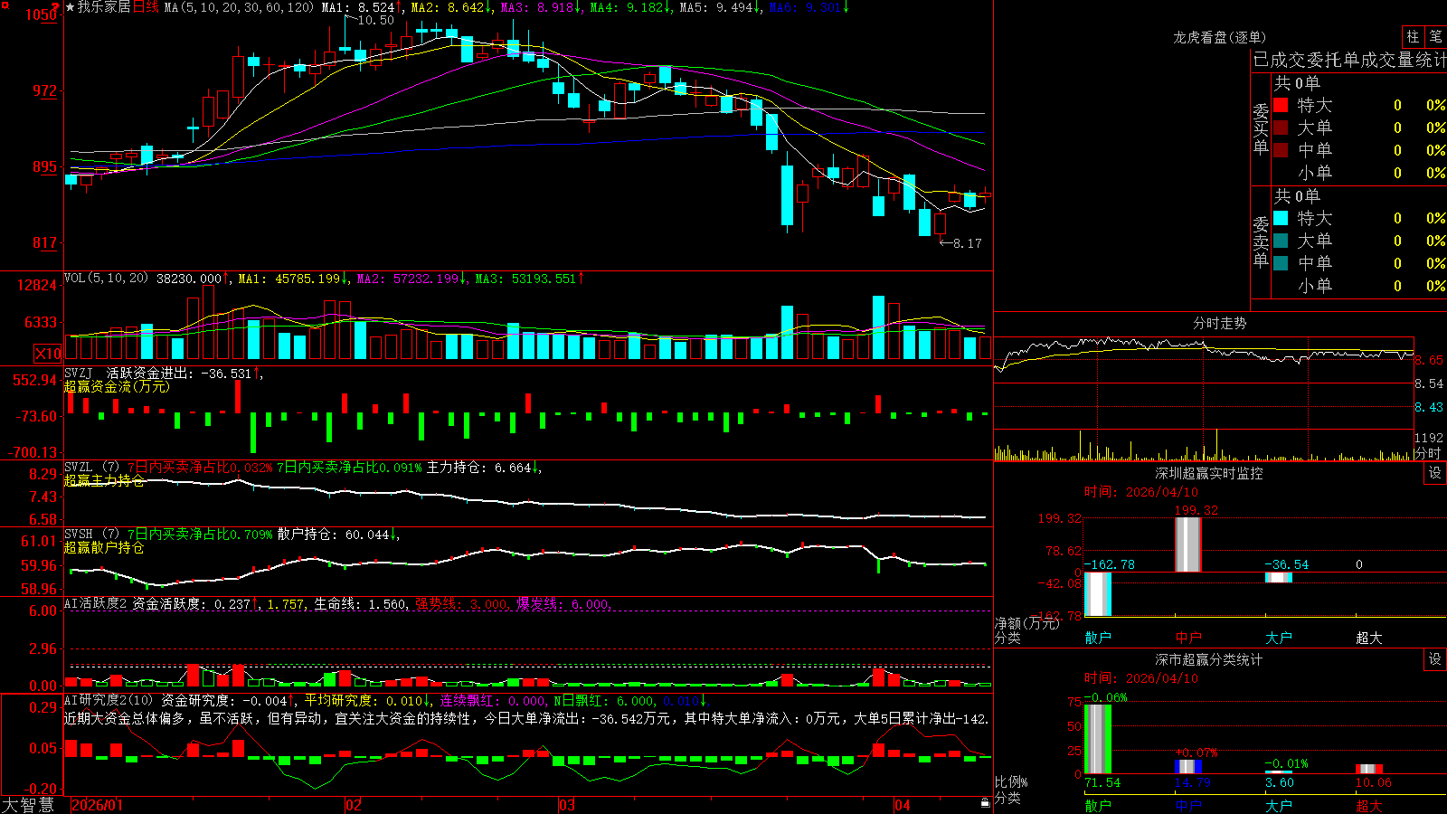Screen dimensions: 1447x814
Task: Click the 10.50 high price annotation
Action: [x=375, y=20]
